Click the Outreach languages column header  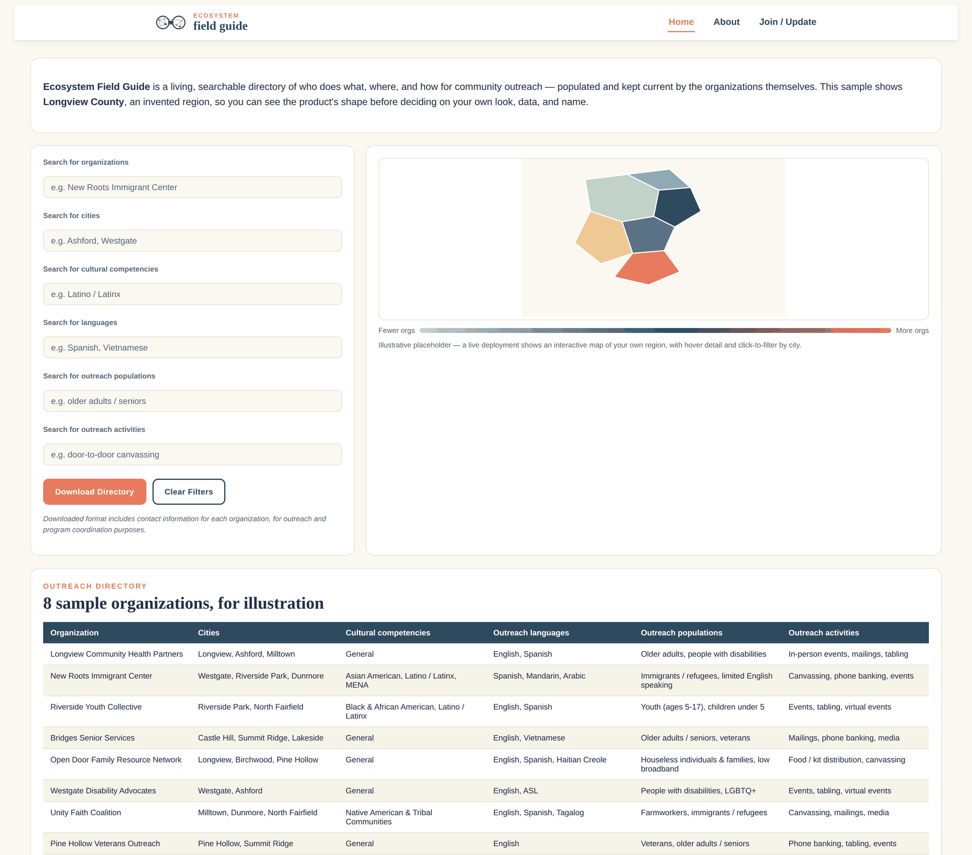tap(531, 633)
